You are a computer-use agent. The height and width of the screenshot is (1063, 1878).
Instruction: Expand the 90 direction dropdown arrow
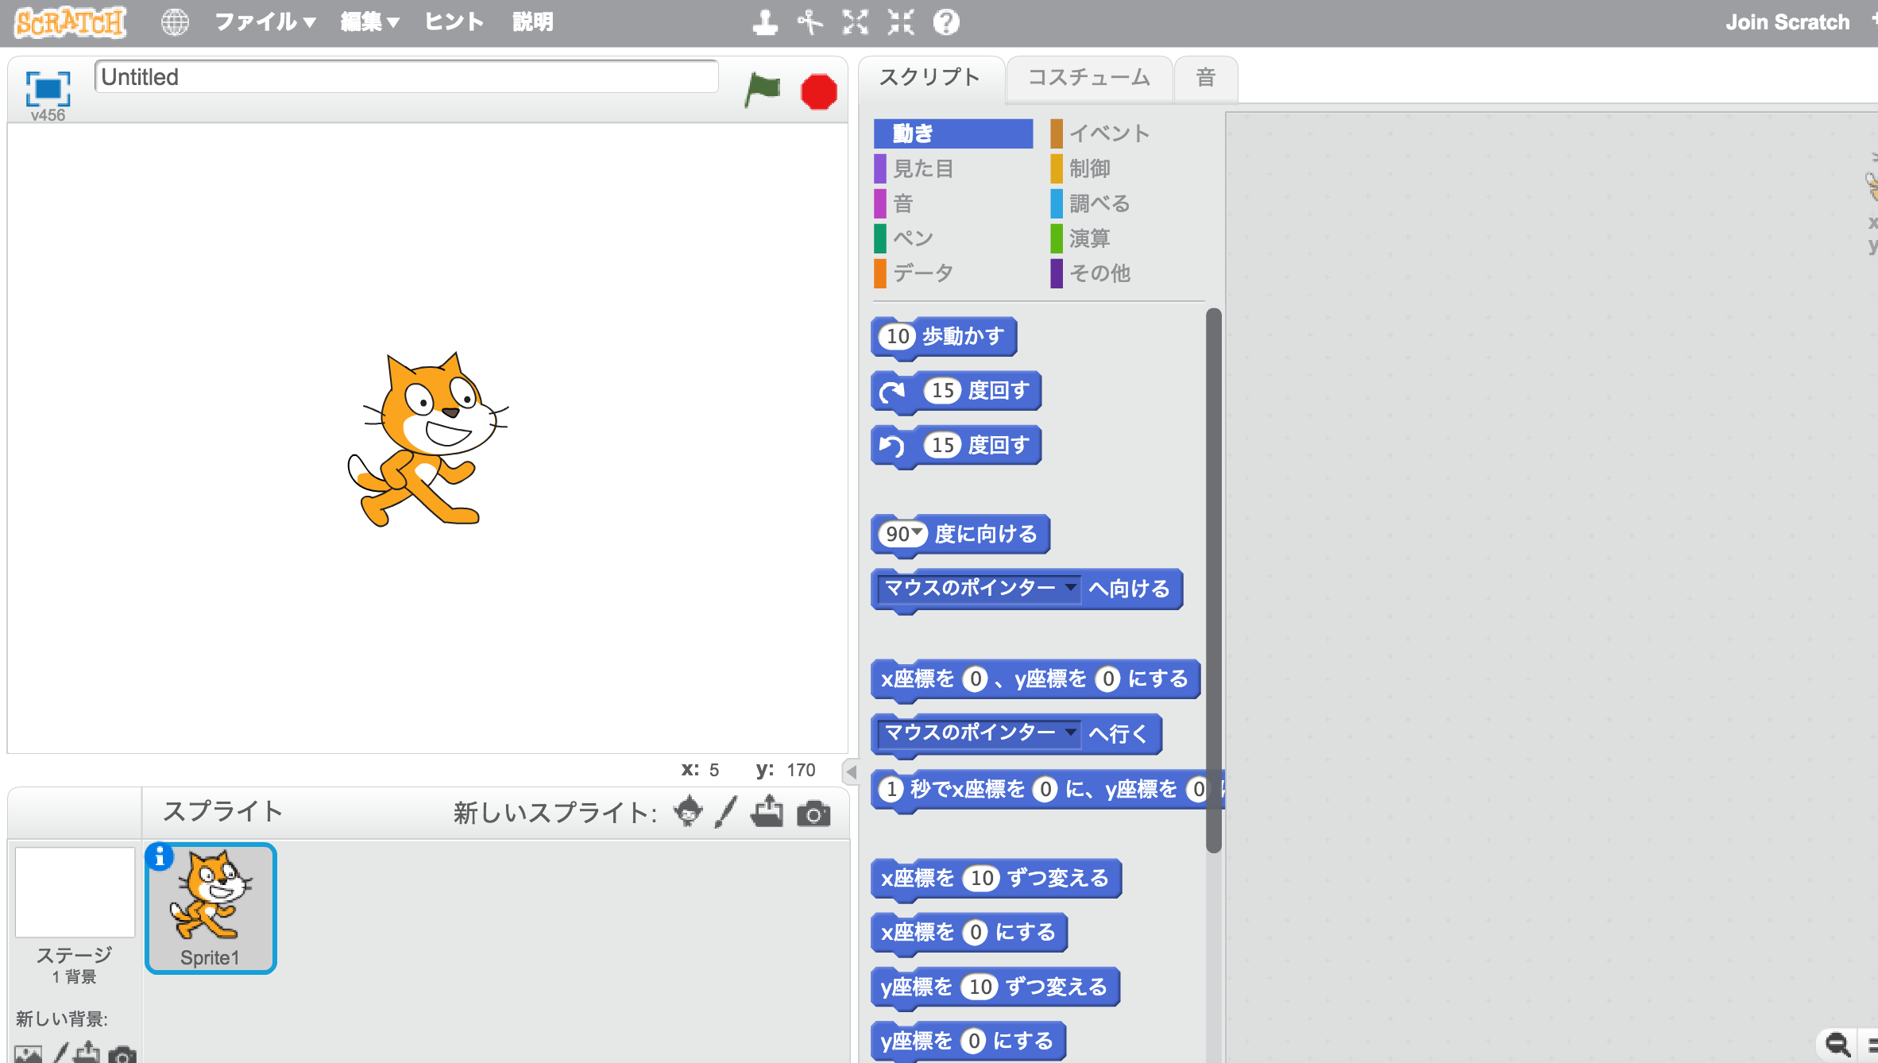click(x=918, y=531)
